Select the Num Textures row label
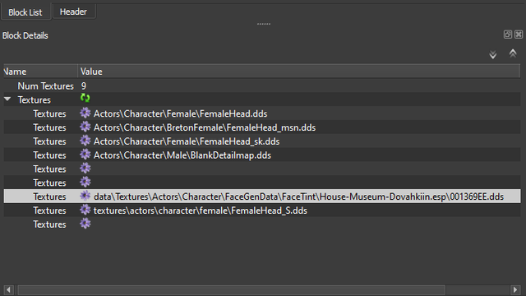 (x=46, y=86)
